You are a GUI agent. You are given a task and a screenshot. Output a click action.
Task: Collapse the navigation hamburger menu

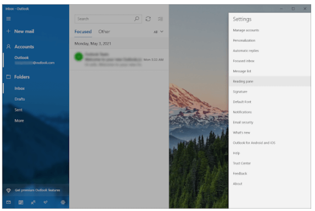8,19
